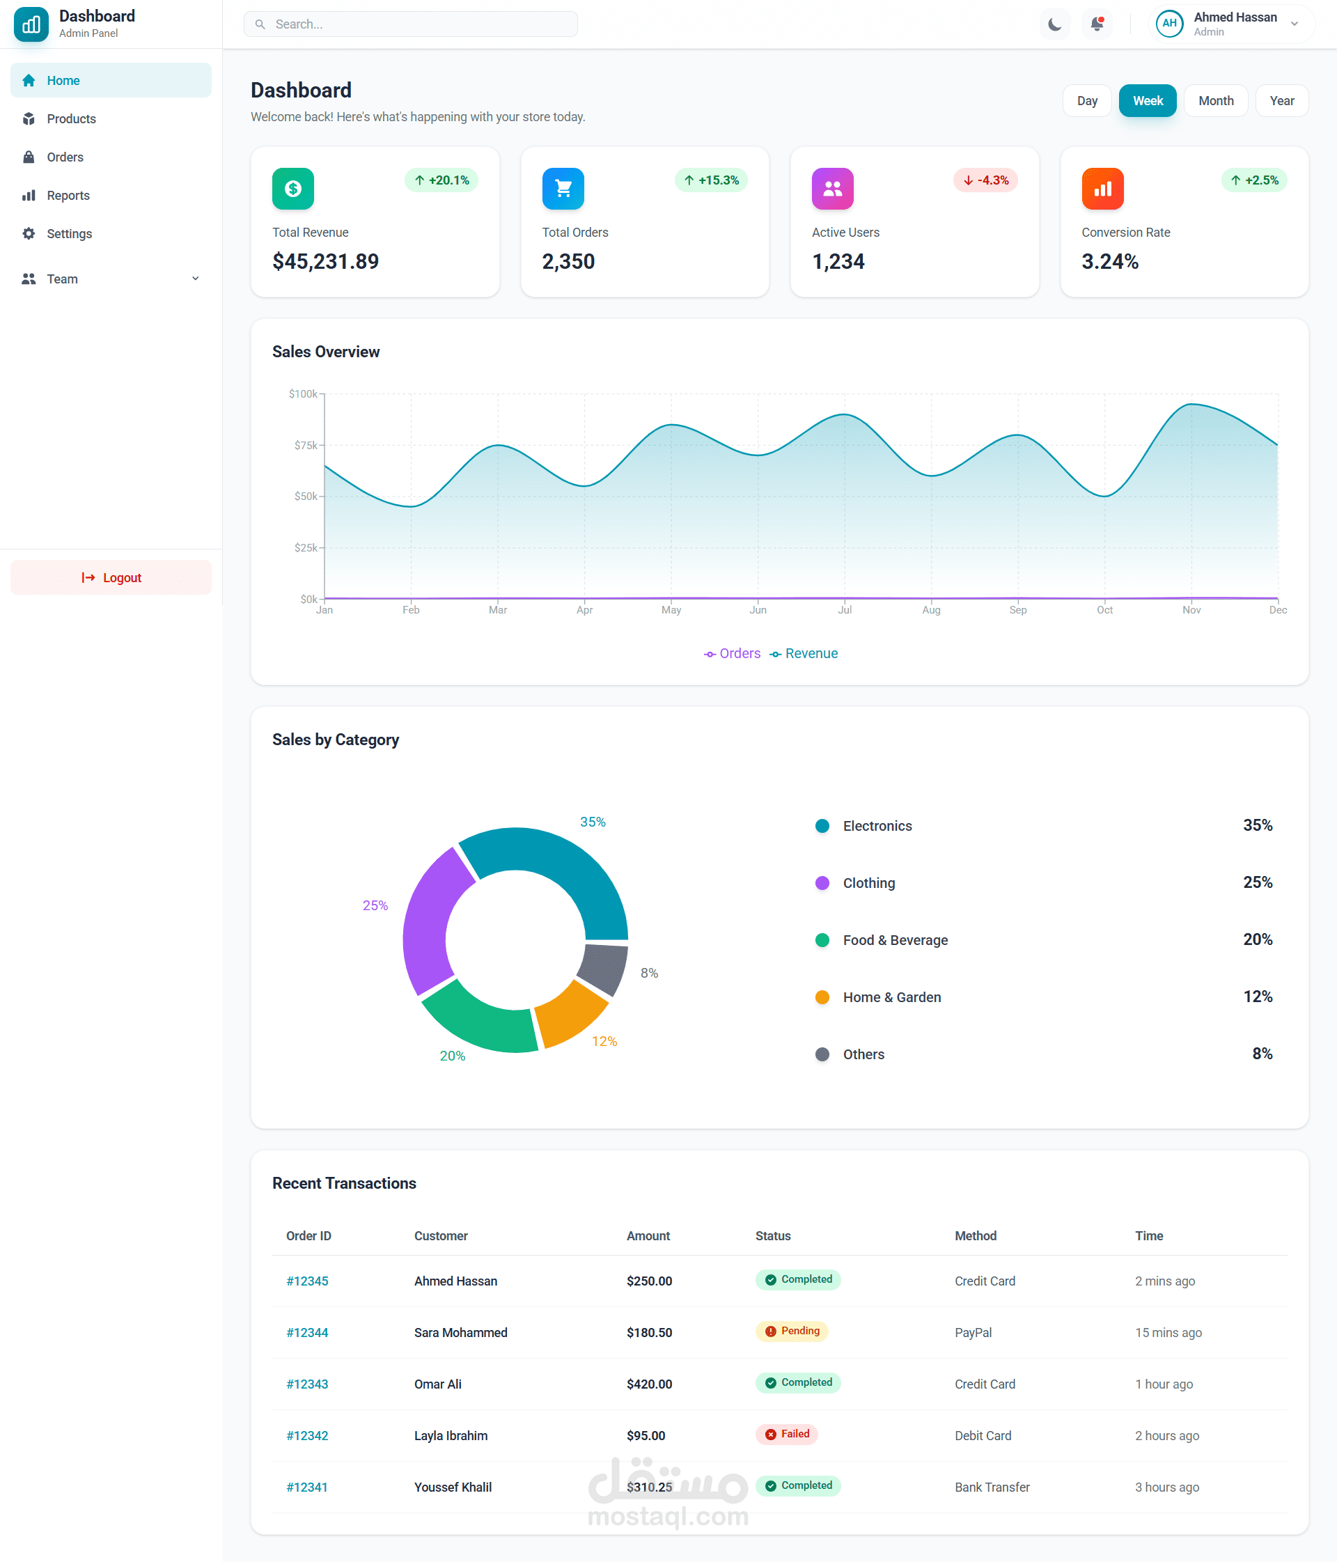Click the Total Revenue dollar icon
Screen dimensions: 1337x1562
click(x=292, y=189)
